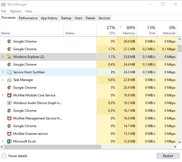Switch to the Details tab
Image resolution: width=182 pixels, height=162 pixels.
point(90,18)
